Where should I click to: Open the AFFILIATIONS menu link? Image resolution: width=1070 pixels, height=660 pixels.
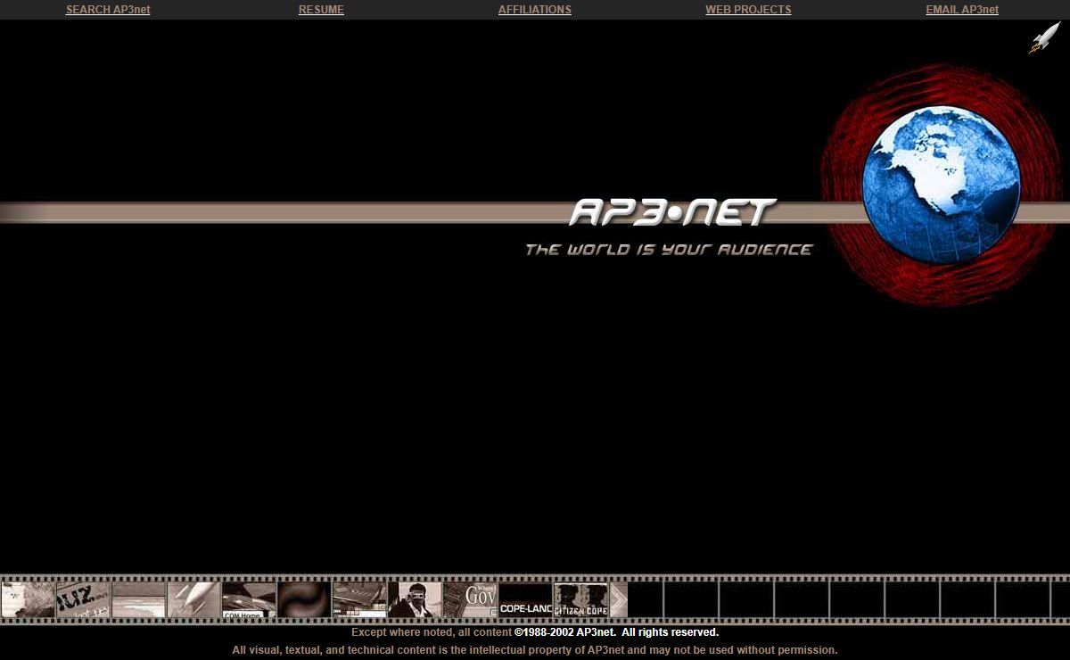[x=534, y=10]
